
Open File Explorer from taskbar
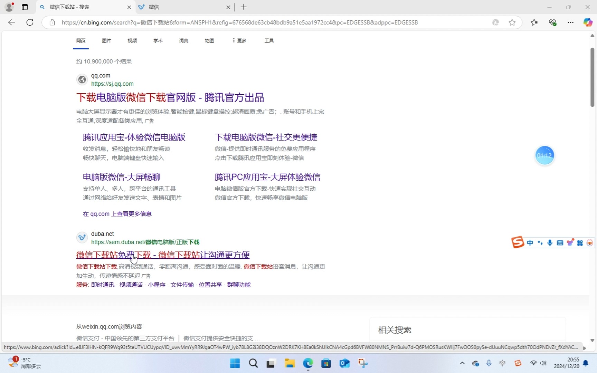(x=290, y=363)
